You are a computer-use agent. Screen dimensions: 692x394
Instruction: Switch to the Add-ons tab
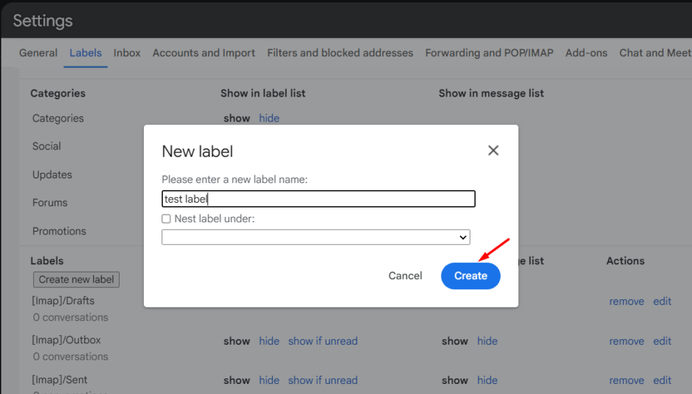click(x=586, y=53)
